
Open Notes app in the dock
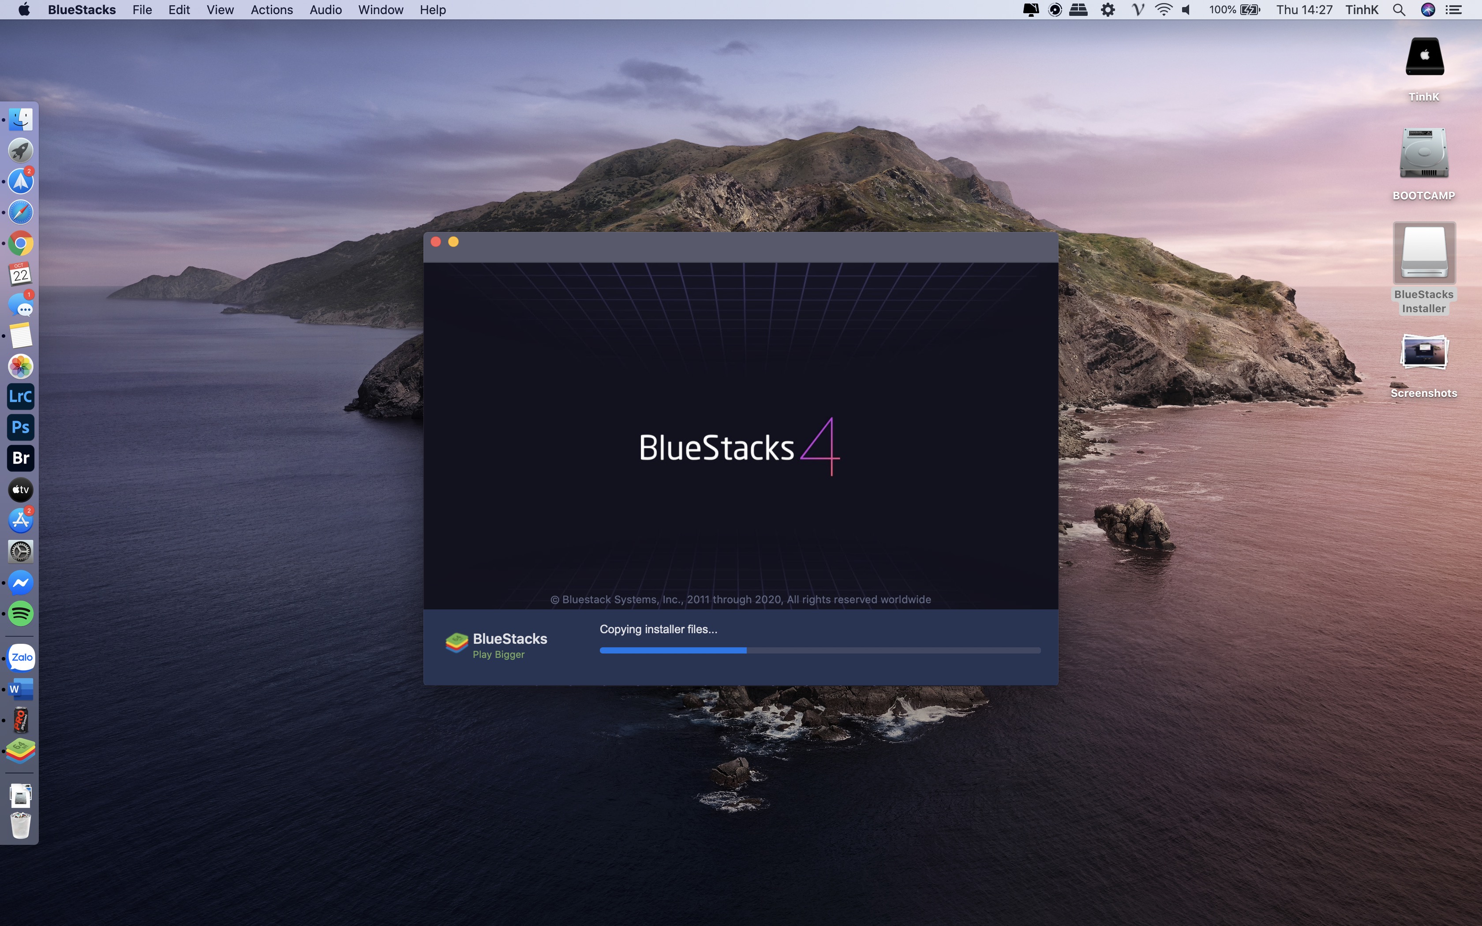(21, 336)
